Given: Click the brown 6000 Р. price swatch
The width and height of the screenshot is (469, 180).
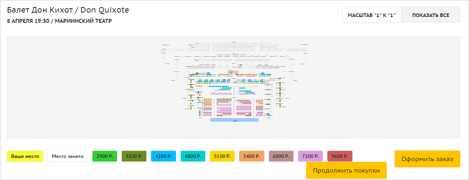Looking at the screenshot, I should [281, 156].
